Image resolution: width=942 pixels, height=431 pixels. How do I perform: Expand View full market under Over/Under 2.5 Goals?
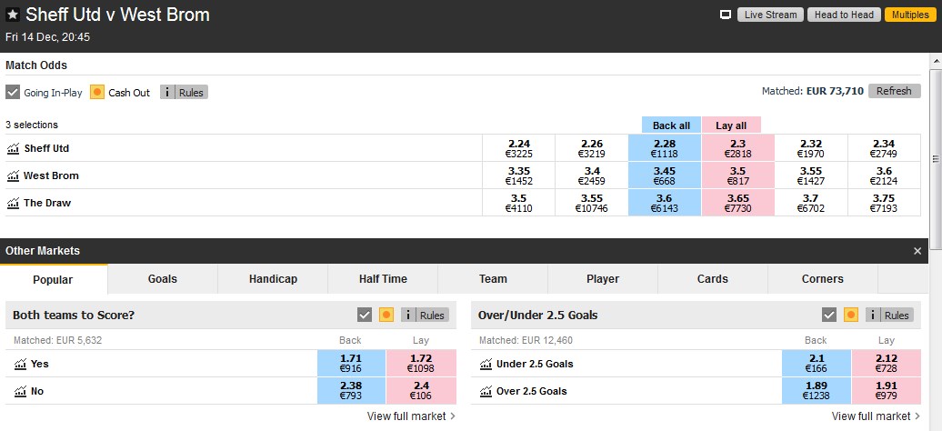click(876, 416)
